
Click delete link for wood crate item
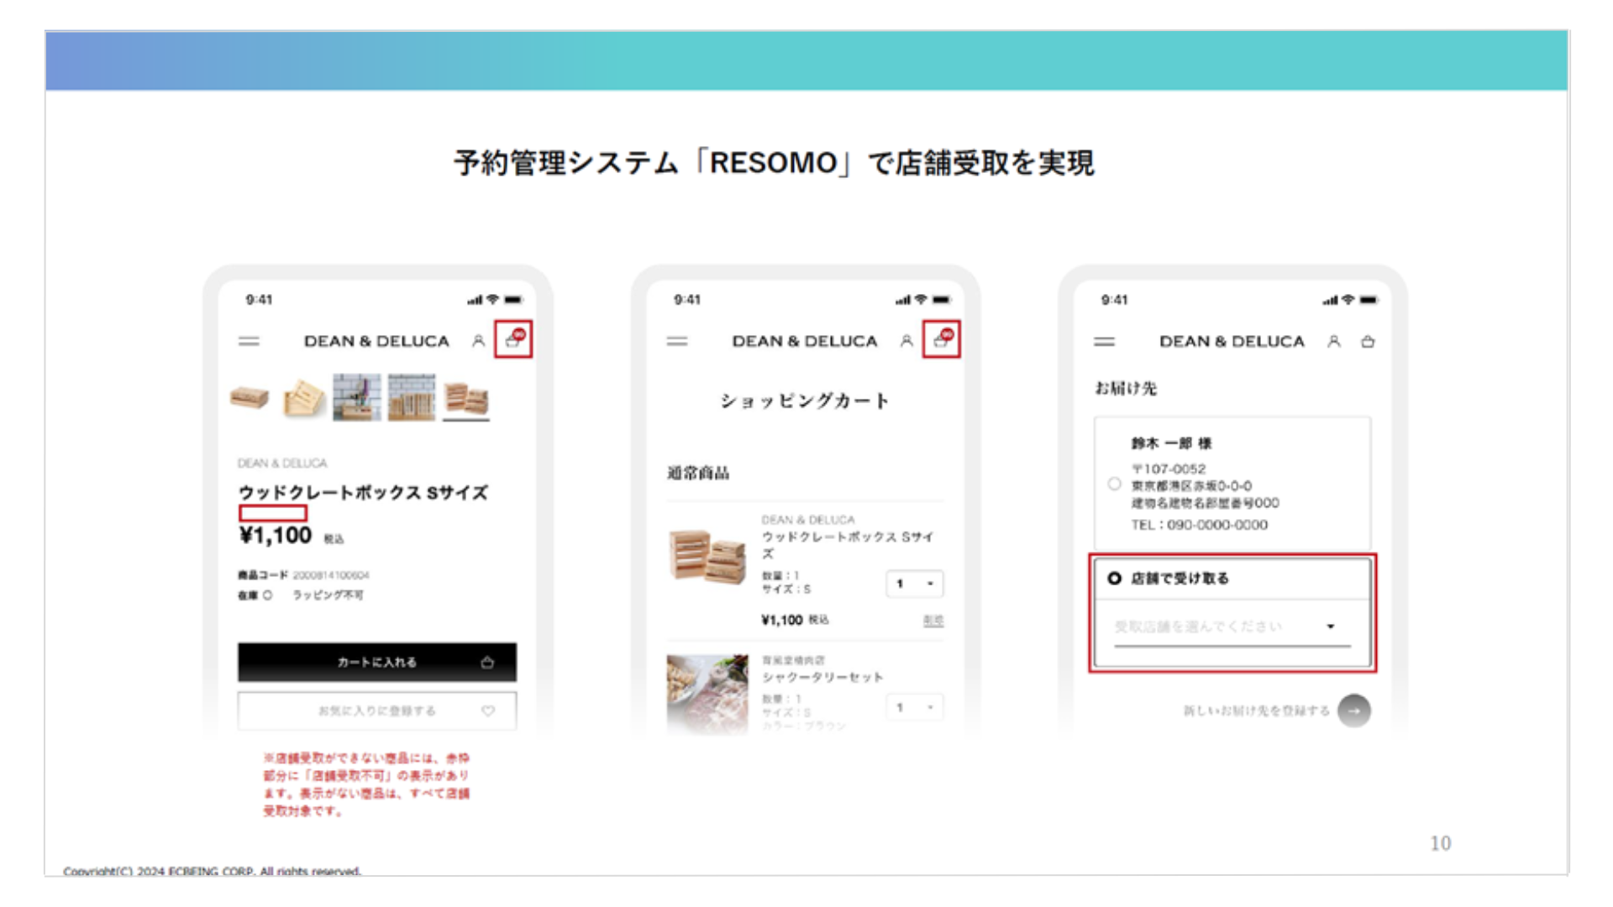click(933, 621)
